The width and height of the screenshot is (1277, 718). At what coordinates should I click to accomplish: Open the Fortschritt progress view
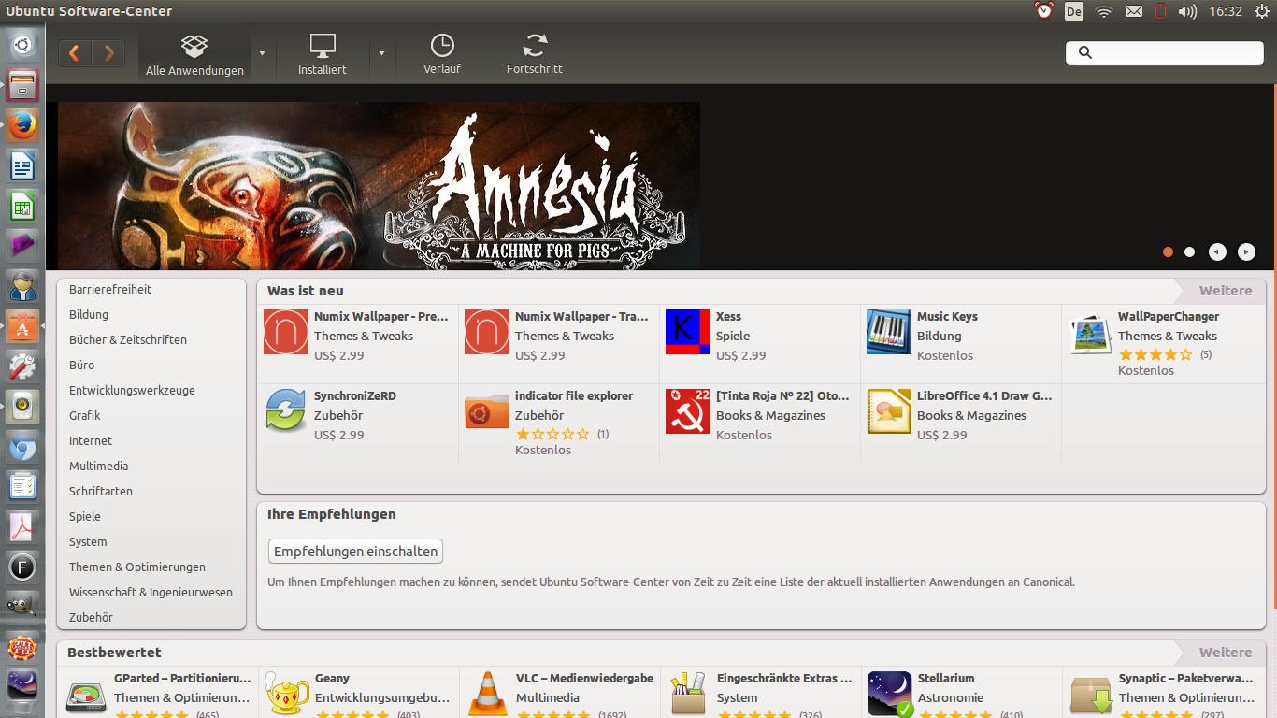[x=535, y=54]
